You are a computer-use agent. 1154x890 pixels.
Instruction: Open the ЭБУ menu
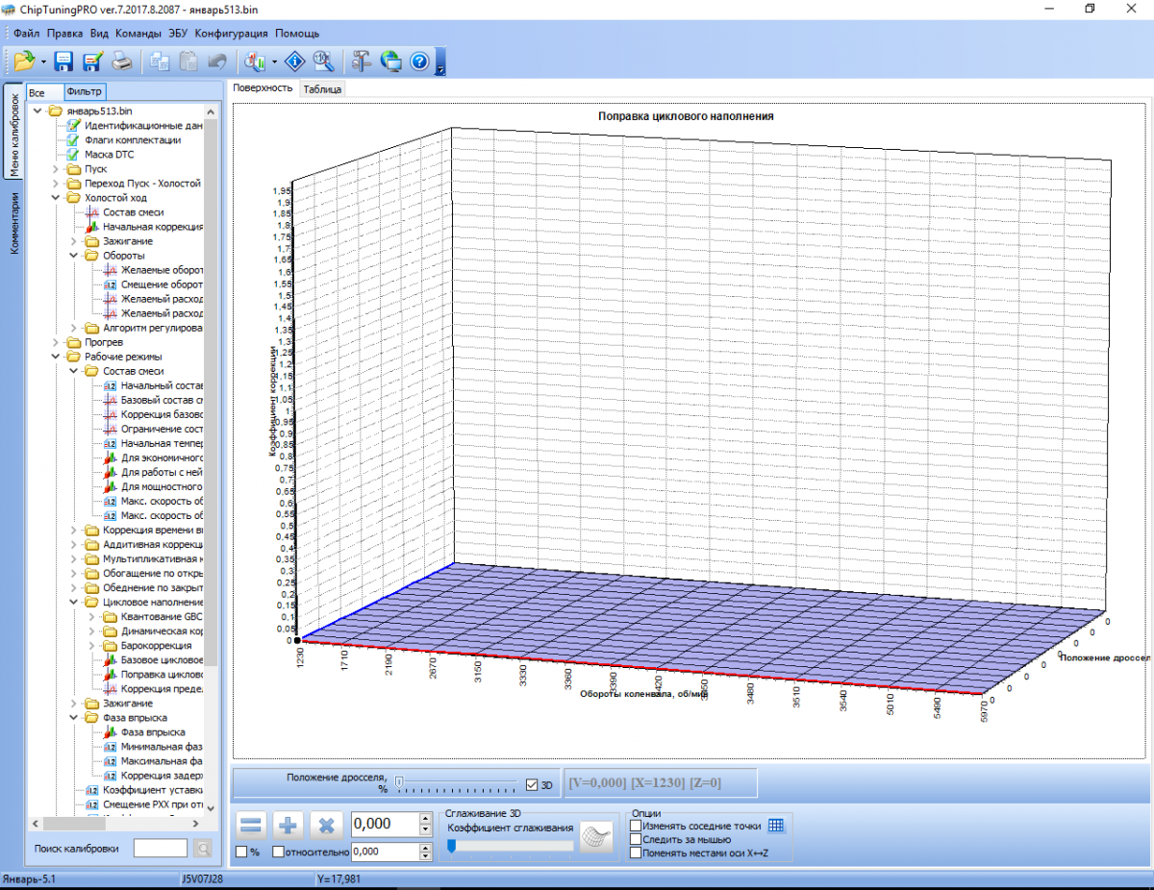click(x=177, y=33)
